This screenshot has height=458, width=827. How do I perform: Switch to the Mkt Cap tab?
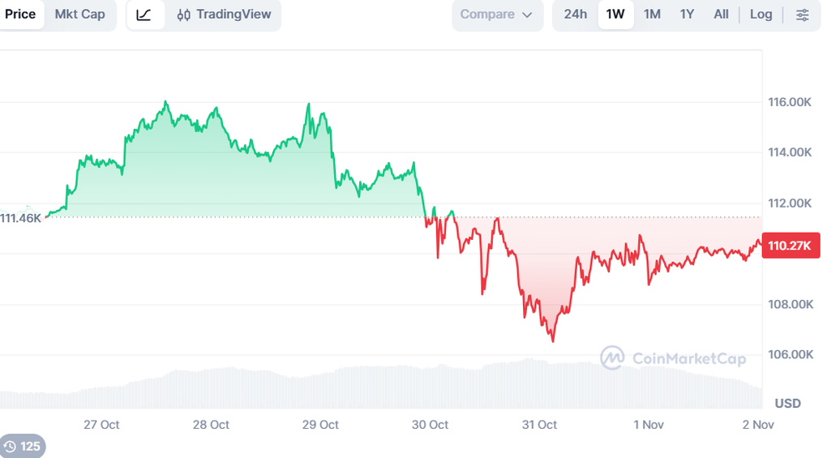pyautogui.click(x=80, y=15)
